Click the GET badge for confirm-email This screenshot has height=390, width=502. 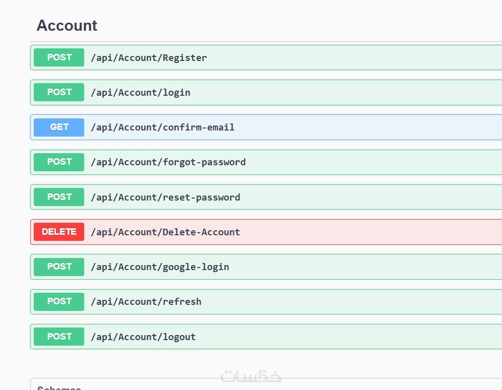pyautogui.click(x=59, y=127)
